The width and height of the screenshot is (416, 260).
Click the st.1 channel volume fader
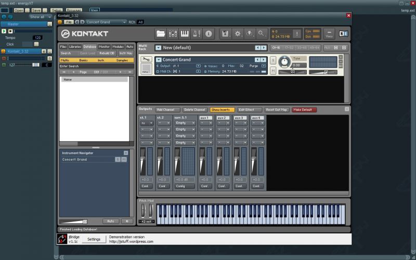pos(142,159)
